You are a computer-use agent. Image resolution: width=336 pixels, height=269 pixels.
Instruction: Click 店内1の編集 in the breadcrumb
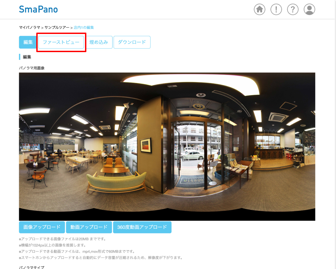point(84,27)
